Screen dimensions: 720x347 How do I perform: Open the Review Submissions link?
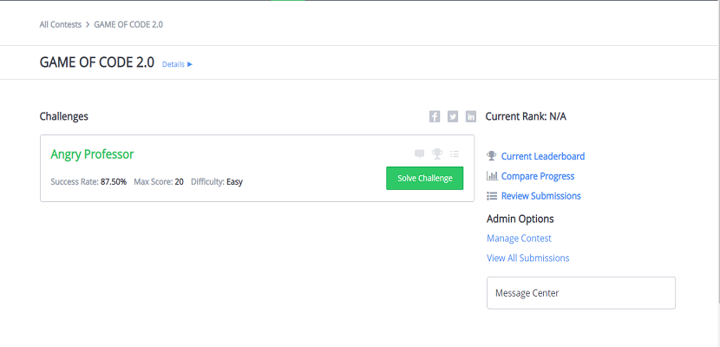pyautogui.click(x=541, y=196)
